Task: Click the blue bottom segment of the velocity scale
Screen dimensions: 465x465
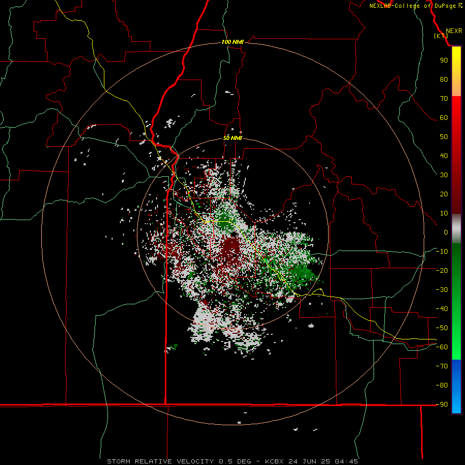Action: [x=456, y=386]
